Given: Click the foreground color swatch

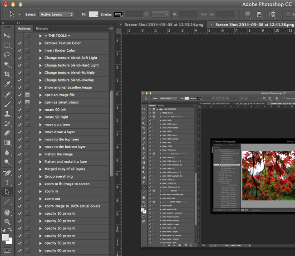Looking at the screenshot, I should tap(5, 237).
